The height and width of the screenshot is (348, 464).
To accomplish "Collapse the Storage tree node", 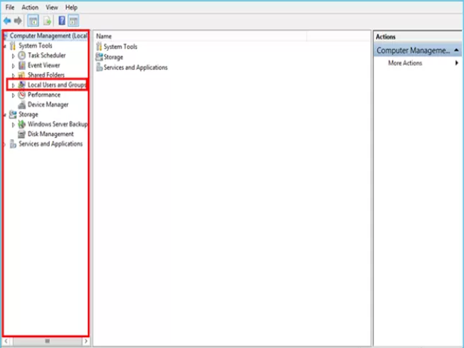I will point(5,115).
